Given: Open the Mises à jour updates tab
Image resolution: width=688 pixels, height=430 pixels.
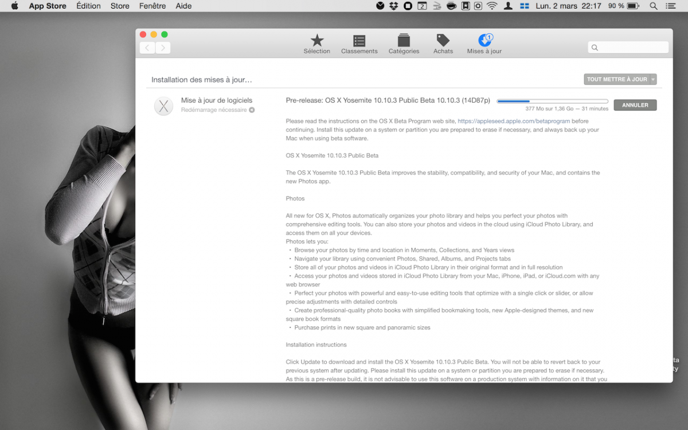Looking at the screenshot, I should click(x=484, y=44).
